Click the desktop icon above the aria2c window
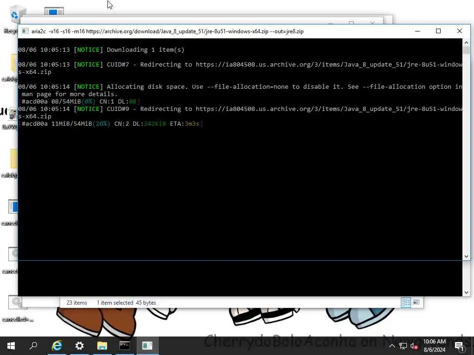The width and height of the screenshot is (474, 355). [x=54, y=12]
